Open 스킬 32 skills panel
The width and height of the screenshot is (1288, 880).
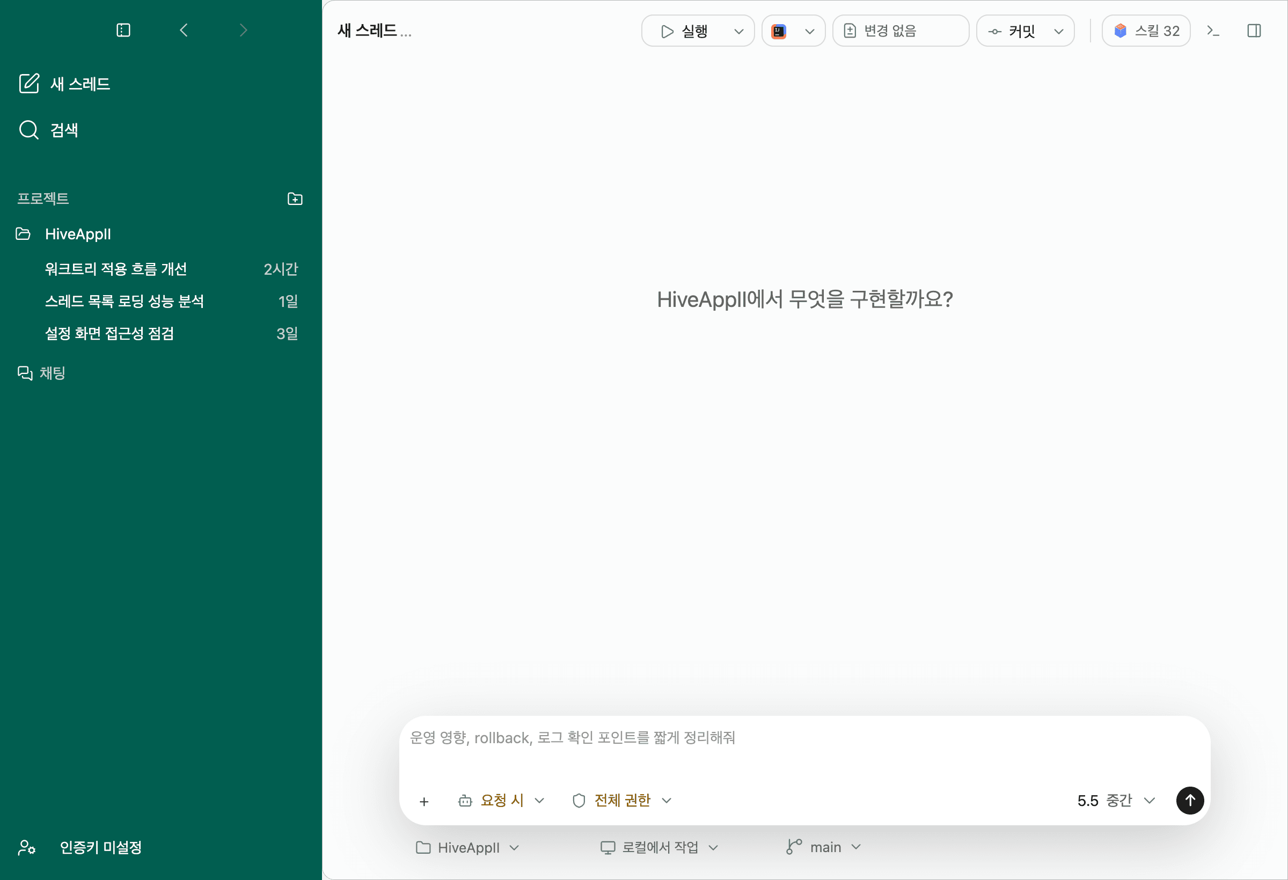point(1146,31)
